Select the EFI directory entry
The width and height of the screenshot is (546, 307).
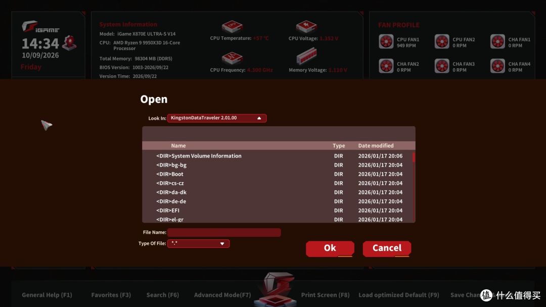pyautogui.click(x=279, y=211)
